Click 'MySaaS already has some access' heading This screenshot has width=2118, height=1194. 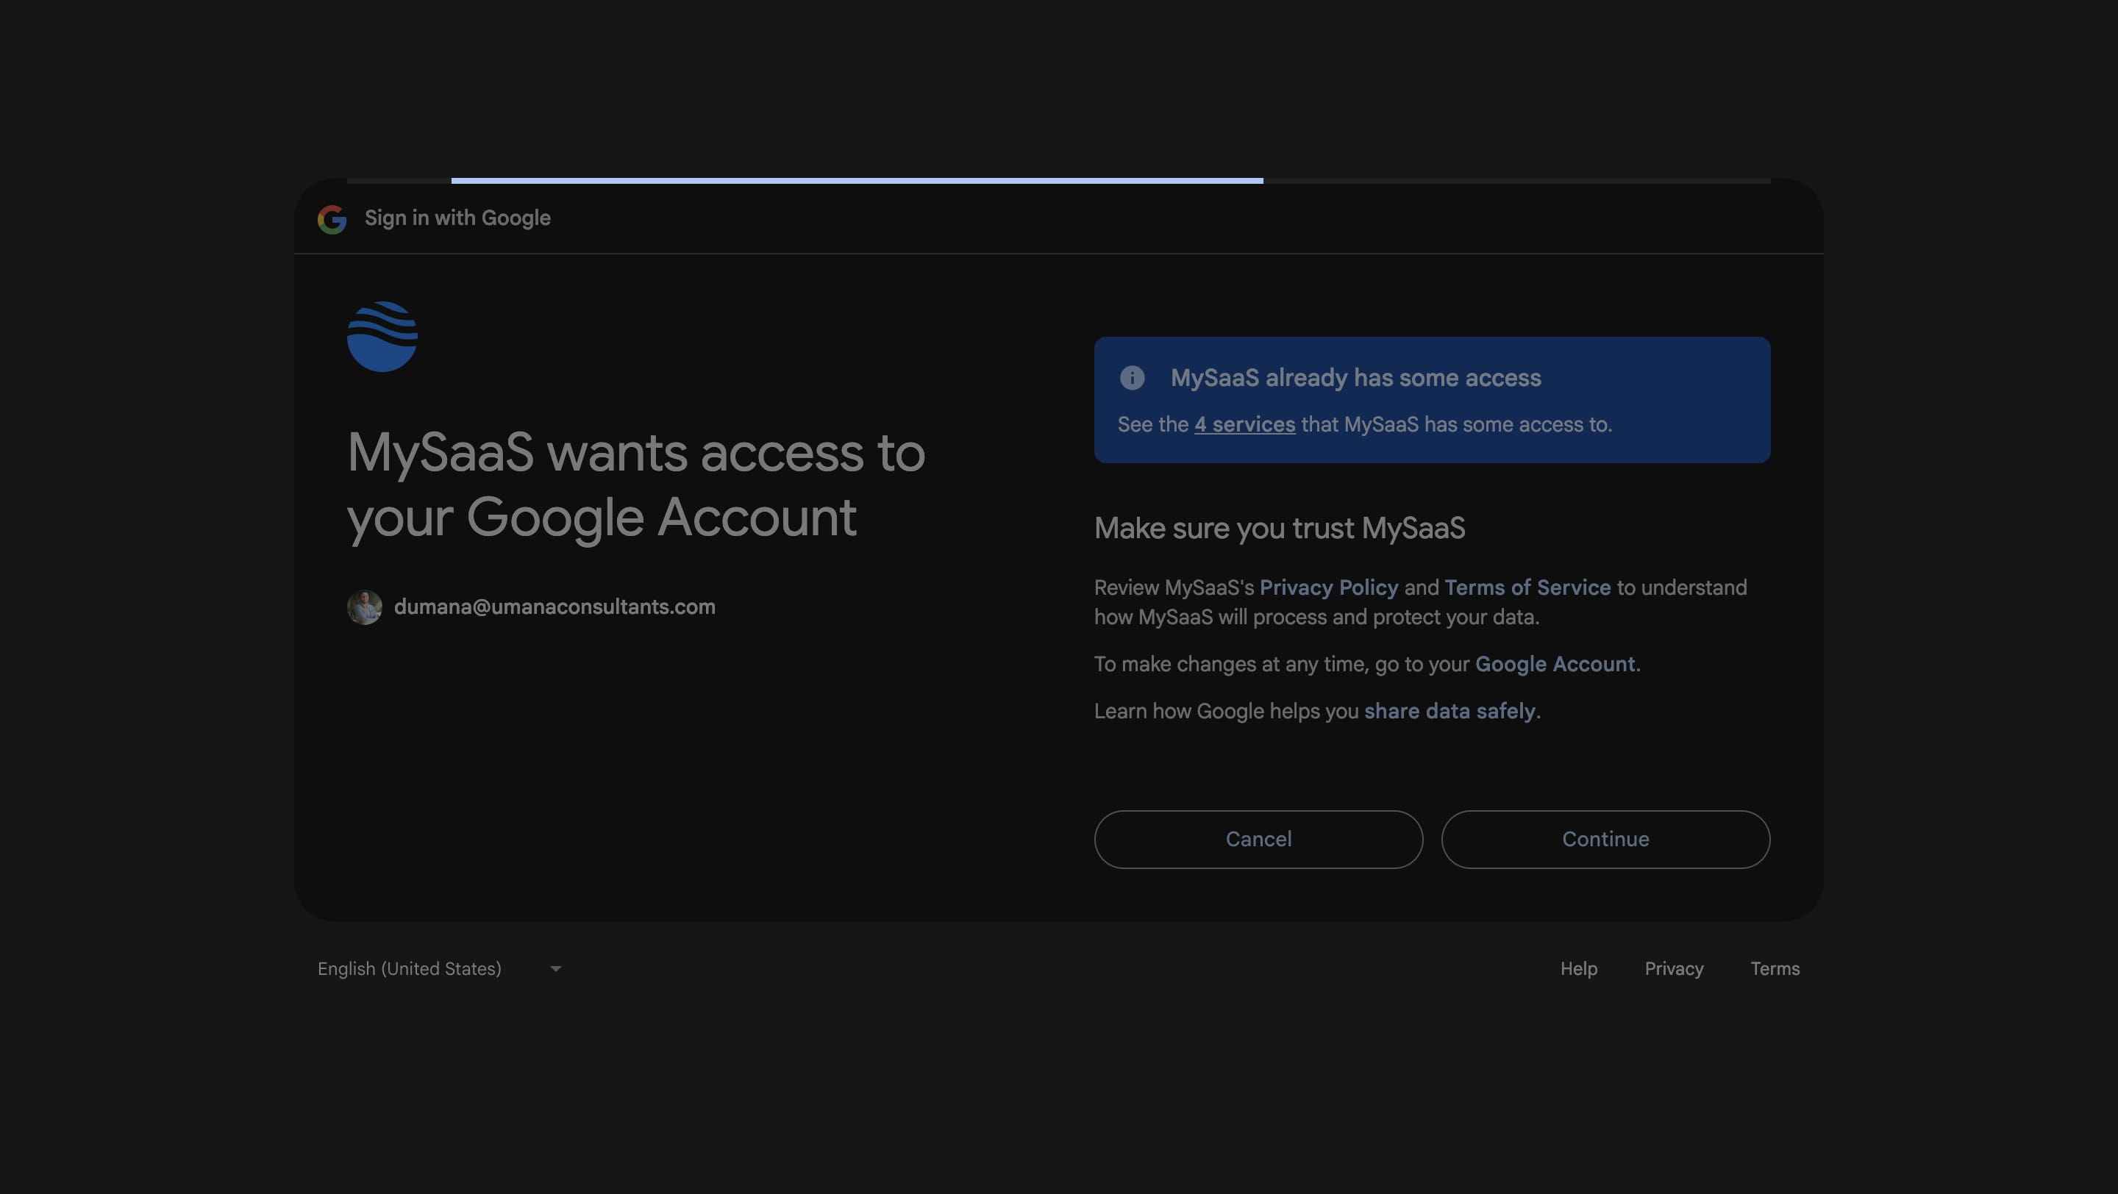coord(1356,378)
